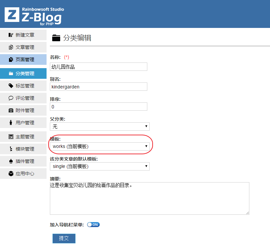
Task: Click the folder icon beside 分类编辑 heading
Action: click(x=56, y=38)
